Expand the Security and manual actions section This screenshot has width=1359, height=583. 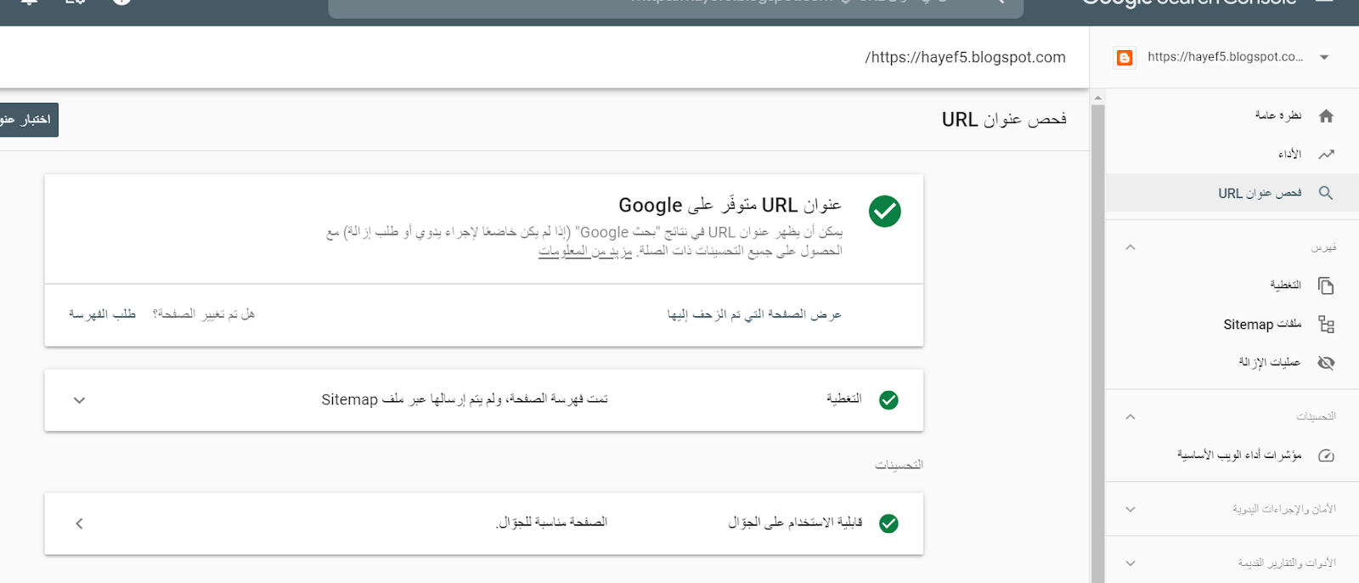pyautogui.click(x=1130, y=509)
